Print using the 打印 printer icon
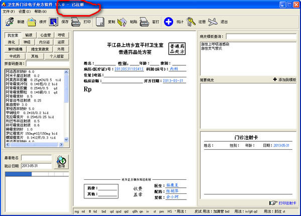The width and height of the screenshot is (301, 216). tap(76, 22)
